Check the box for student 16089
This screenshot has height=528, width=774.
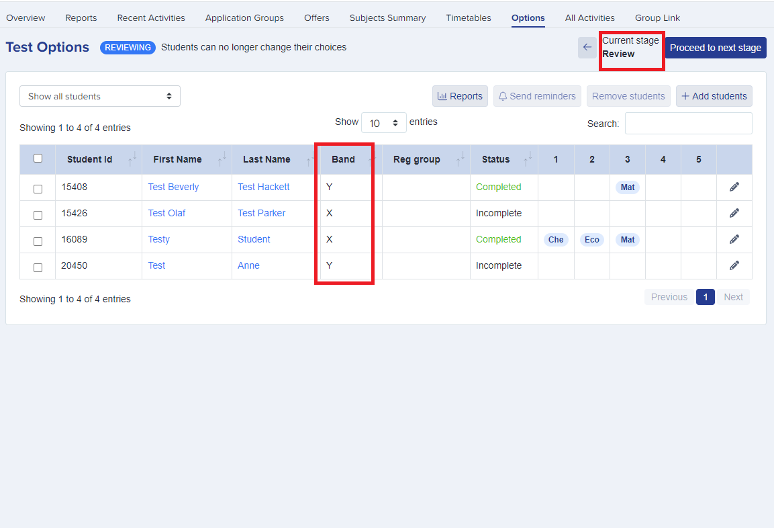click(38, 241)
